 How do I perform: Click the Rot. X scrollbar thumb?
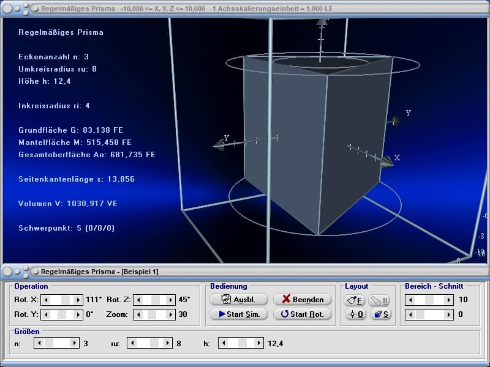pos(66,300)
